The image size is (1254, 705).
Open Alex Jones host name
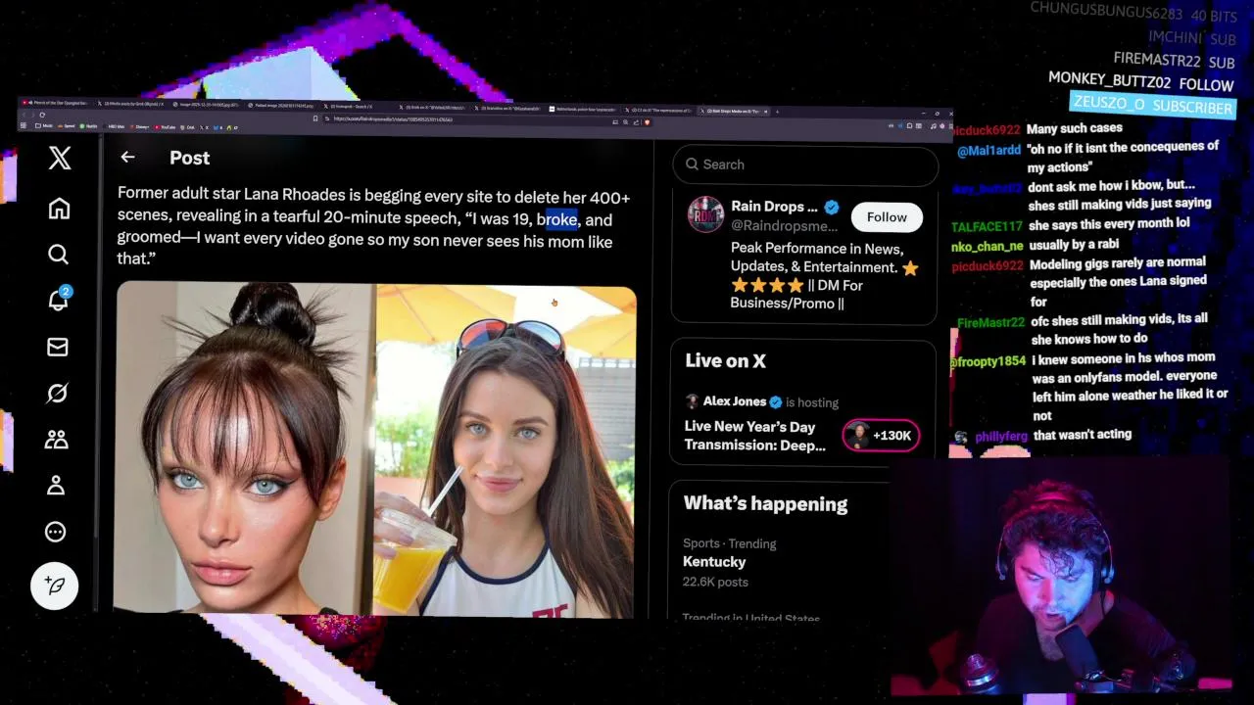click(x=734, y=401)
